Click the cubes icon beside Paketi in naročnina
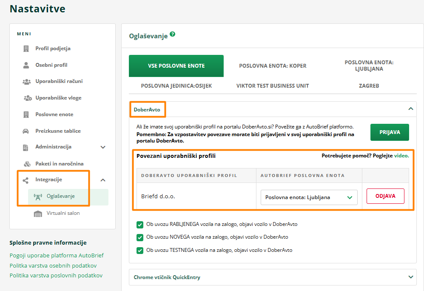Image resolution: width=424 pixels, height=291 pixels. click(27, 164)
